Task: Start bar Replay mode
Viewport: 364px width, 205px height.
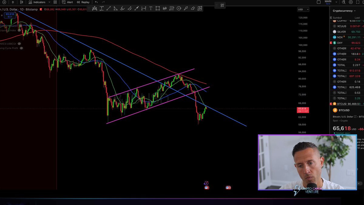Action: coord(83,2)
